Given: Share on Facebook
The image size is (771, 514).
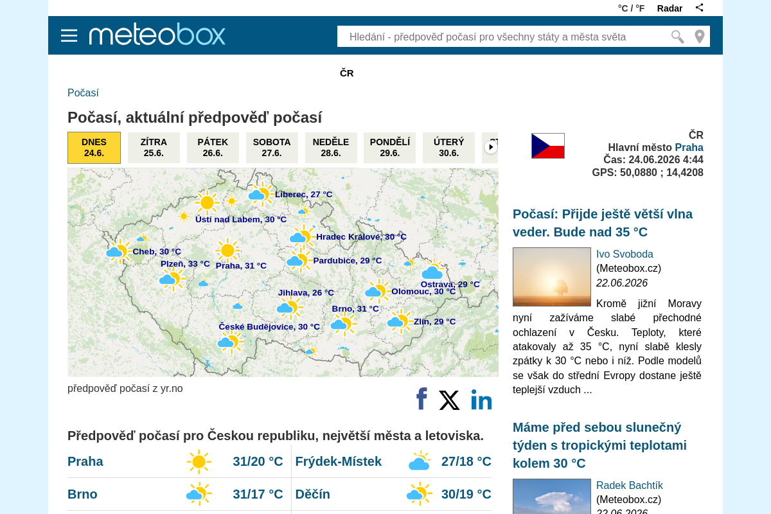Looking at the screenshot, I should click(x=421, y=399).
